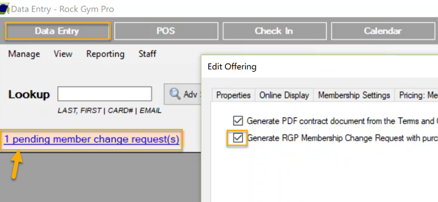Viewport: 438px width, 202px height.
Task: Select the Pricing tab
Action: click(x=416, y=95)
